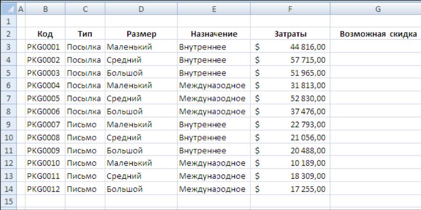Image resolution: width=421 pixels, height=210 pixels.
Task: Click the cost cell 21 056,00
Action: tap(290, 137)
